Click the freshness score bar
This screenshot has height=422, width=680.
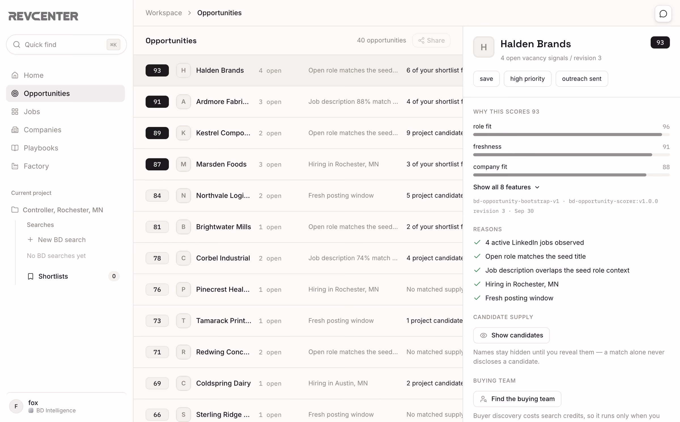pyautogui.click(x=571, y=155)
